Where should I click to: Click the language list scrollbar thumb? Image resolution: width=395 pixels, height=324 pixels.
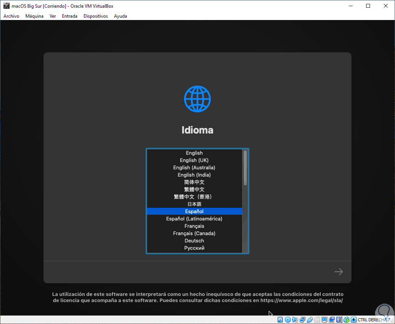tap(245, 168)
